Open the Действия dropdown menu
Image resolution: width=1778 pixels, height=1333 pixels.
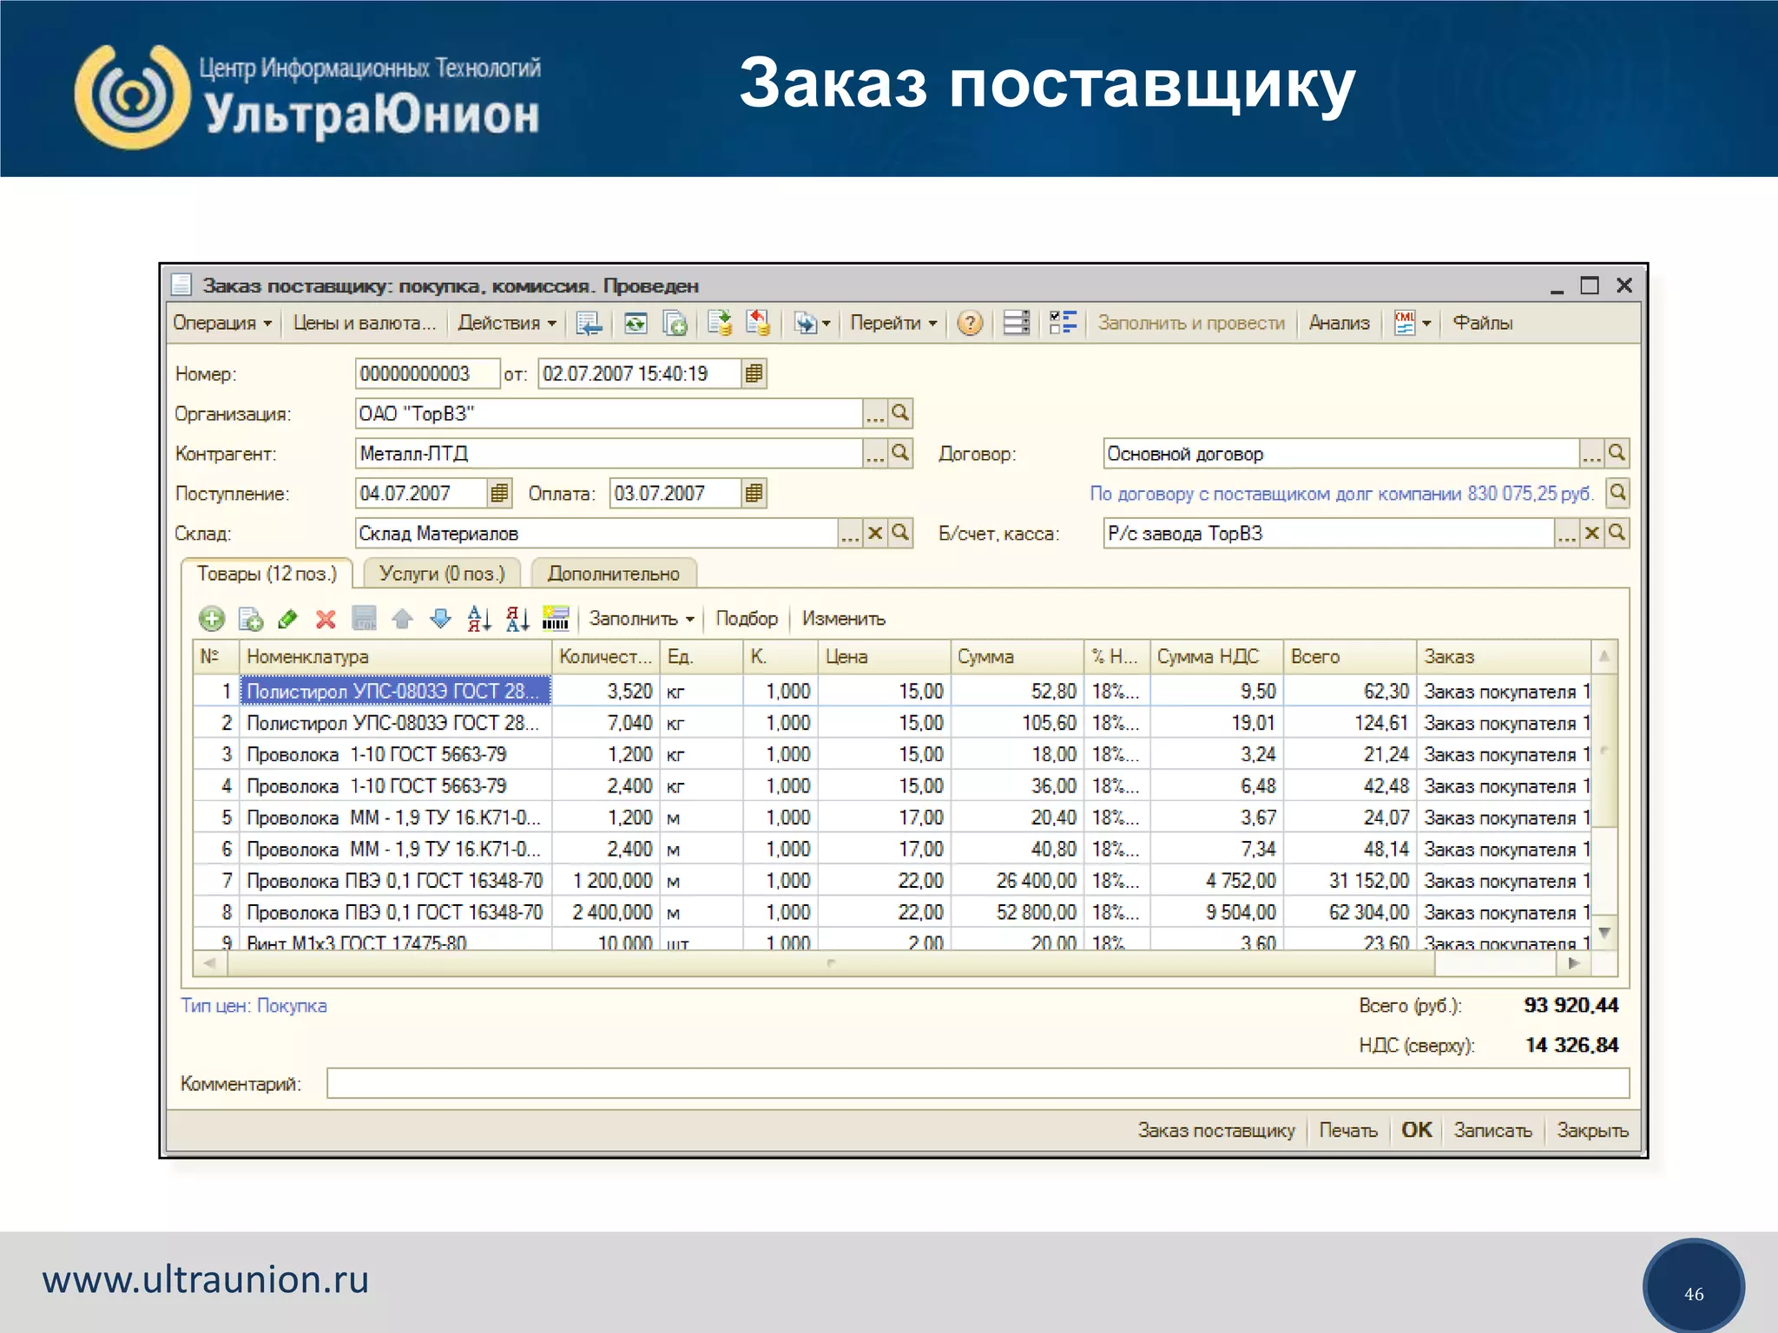(x=507, y=324)
